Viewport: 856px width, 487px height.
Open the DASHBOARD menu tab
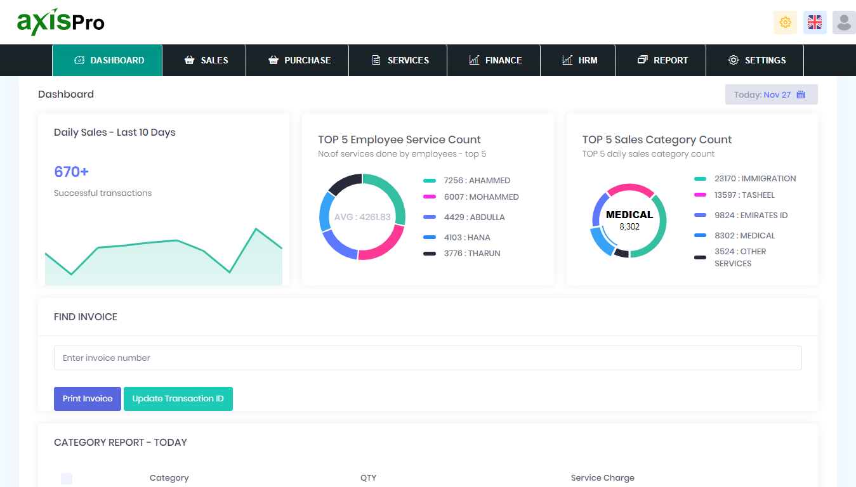[x=107, y=60]
